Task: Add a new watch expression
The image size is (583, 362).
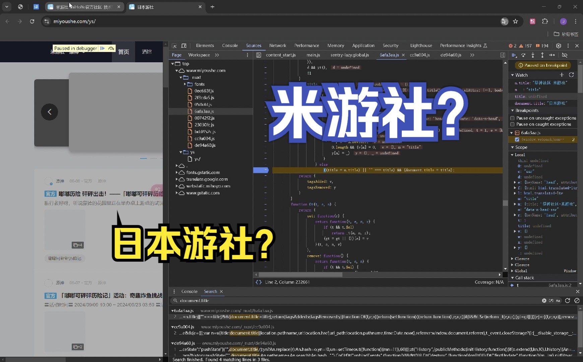Action: tap(562, 75)
